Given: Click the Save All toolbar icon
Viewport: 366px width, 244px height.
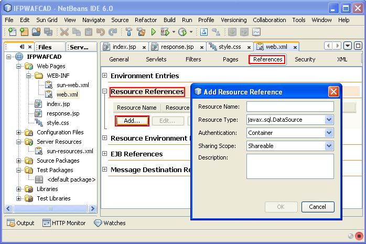Looking at the screenshot, I should point(48,32).
